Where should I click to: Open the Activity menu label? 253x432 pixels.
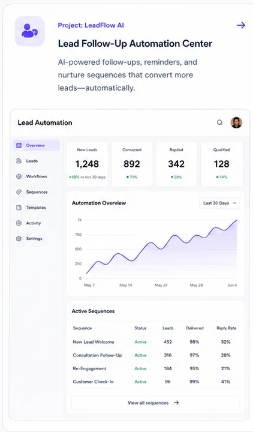pyautogui.click(x=34, y=223)
